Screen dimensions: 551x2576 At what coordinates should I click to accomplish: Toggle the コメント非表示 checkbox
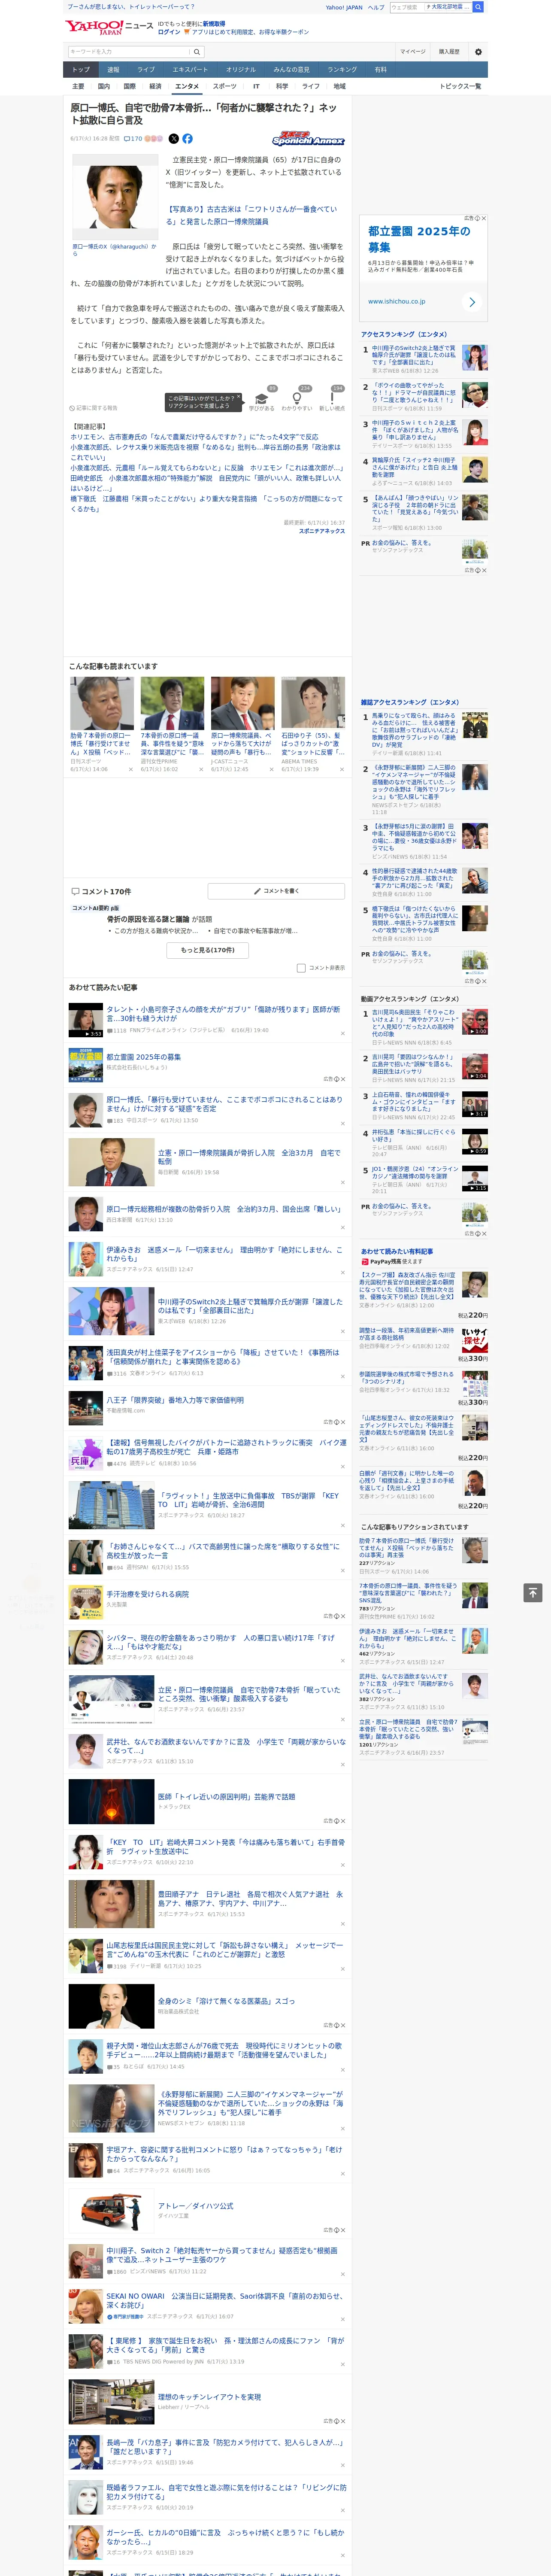301,968
